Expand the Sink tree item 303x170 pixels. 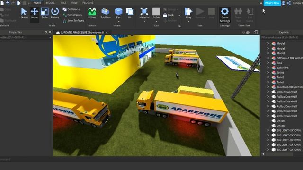(x=268, y=63)
